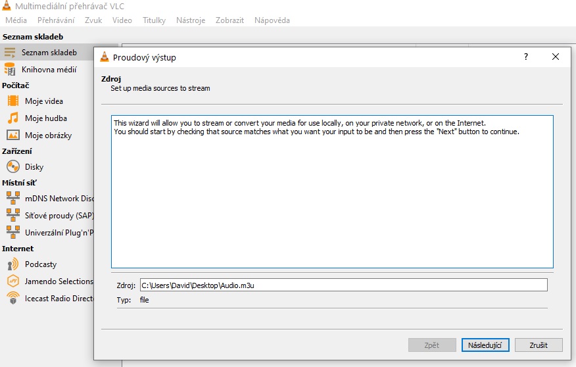Click the question mark help button in dialog

pos(526,57)
